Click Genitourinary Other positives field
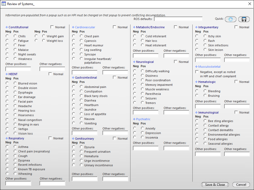Screen dimensions: 254x190 point(85,179)
